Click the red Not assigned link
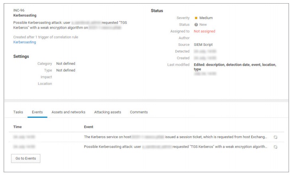 coord(205,31)
